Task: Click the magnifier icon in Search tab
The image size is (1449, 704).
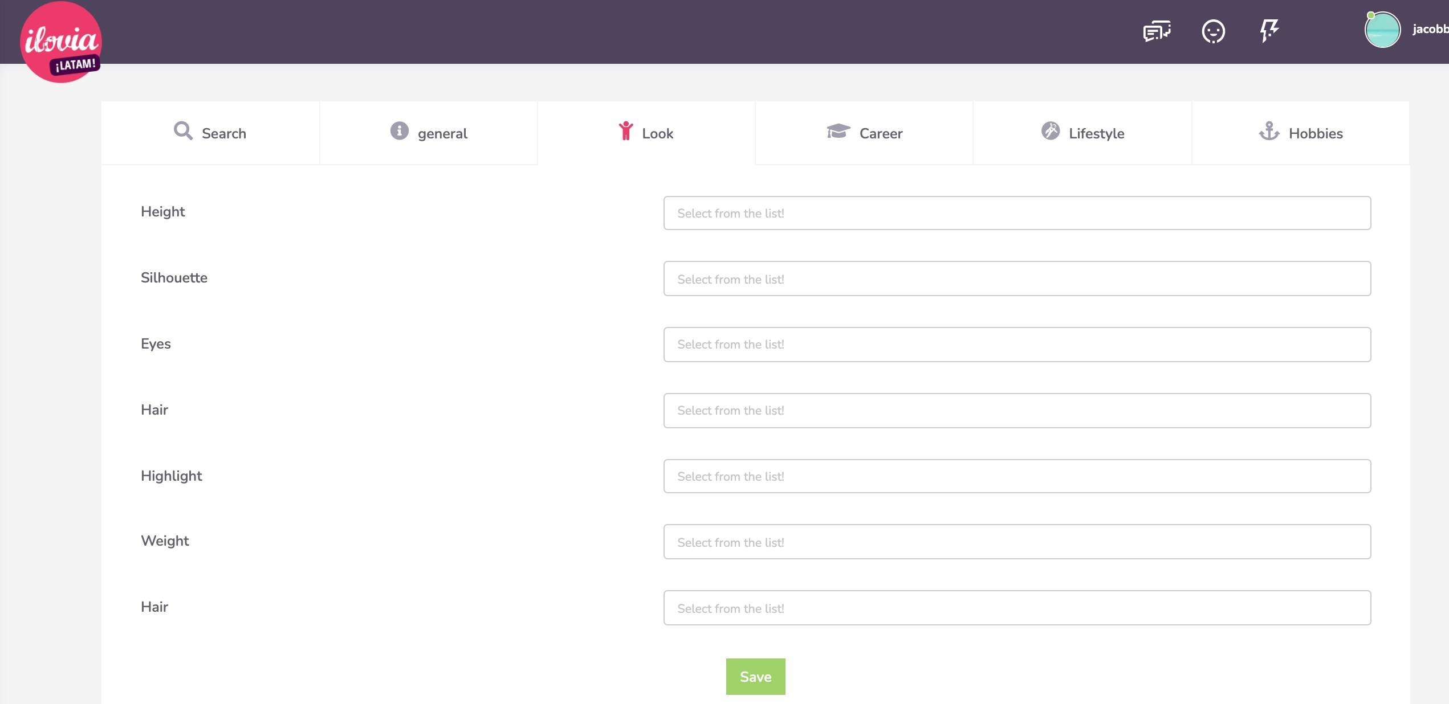Action: [183, 131]
